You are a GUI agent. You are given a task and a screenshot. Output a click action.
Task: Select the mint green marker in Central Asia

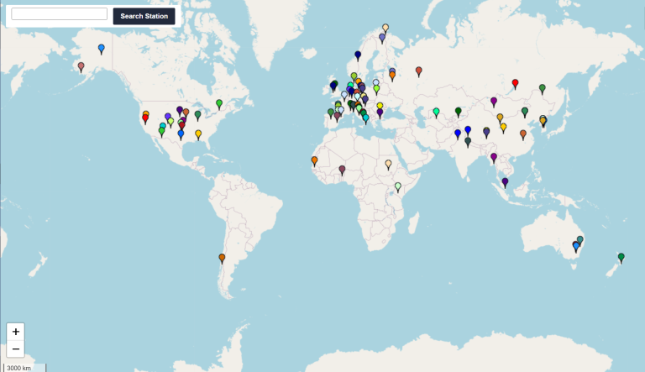tap(436, 113)
